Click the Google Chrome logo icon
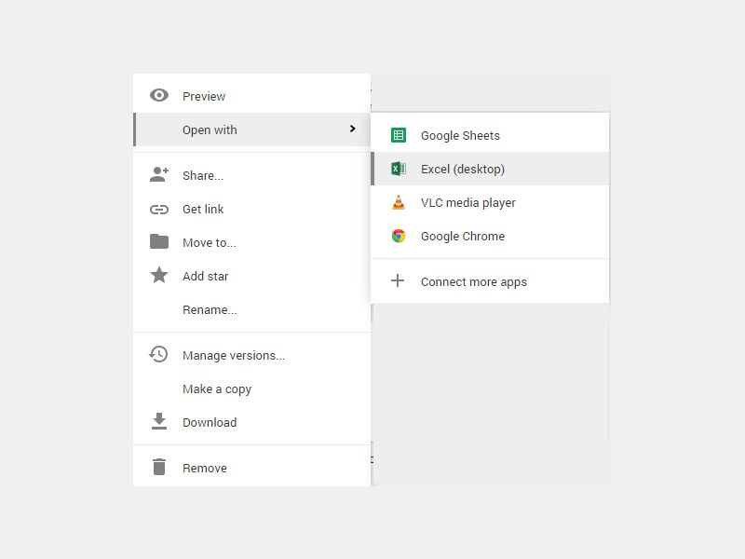This screenshot has width=745, height=559. tap(399, 236)
